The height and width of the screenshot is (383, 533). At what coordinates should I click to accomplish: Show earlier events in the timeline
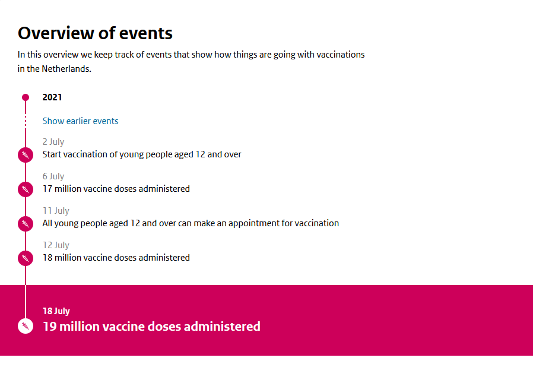80,121
